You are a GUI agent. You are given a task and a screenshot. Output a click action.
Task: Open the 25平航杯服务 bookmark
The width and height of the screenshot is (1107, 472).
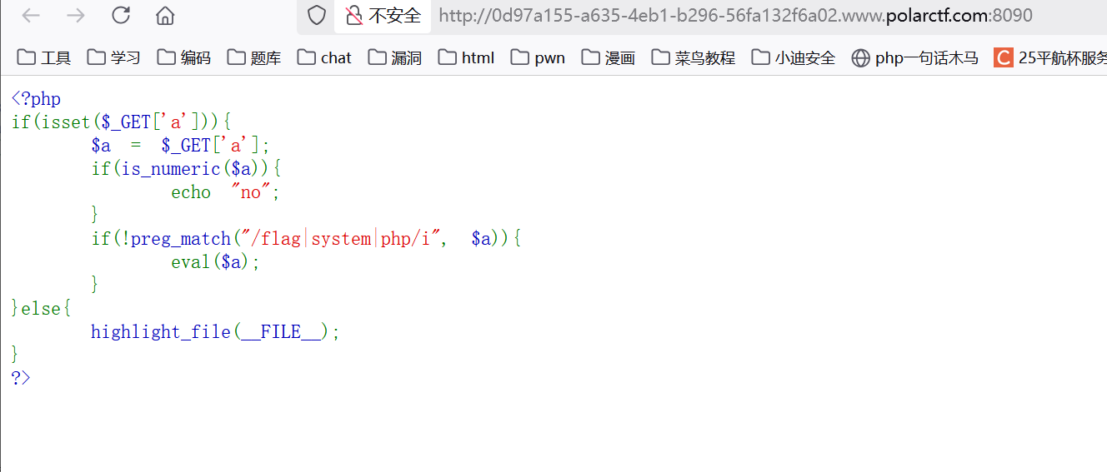coord(1050,57)
